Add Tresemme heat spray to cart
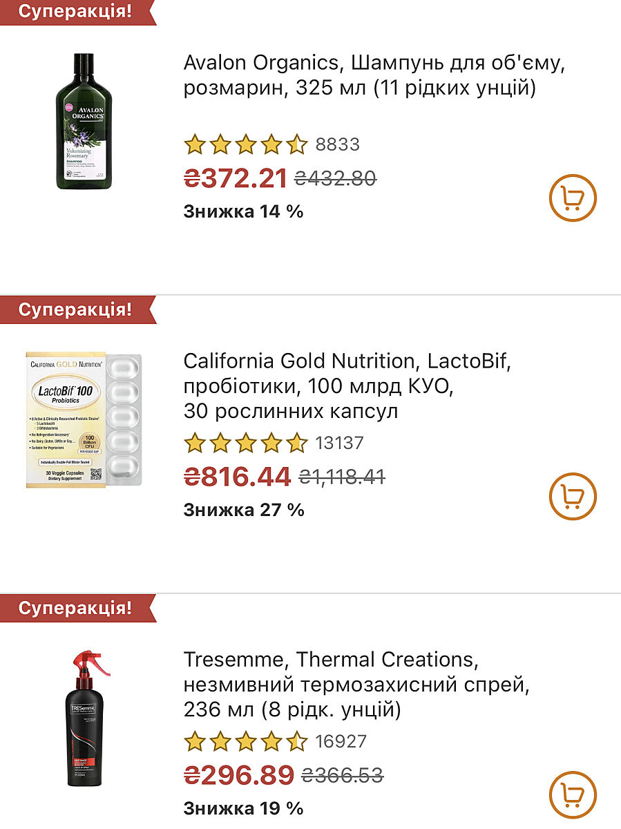This screenshot has width=621, height=829. point(573,795)
